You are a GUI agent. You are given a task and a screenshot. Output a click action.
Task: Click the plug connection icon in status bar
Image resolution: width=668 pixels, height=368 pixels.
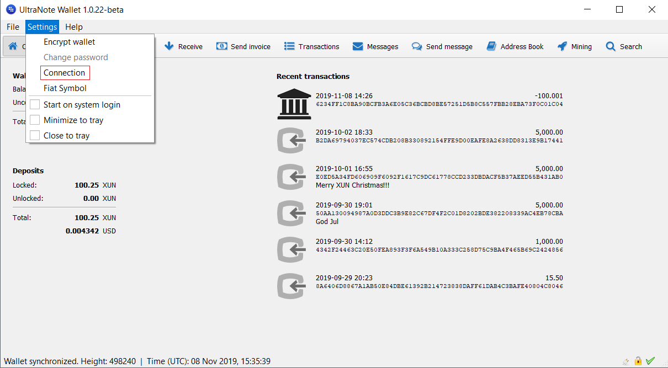click(625, 361)
